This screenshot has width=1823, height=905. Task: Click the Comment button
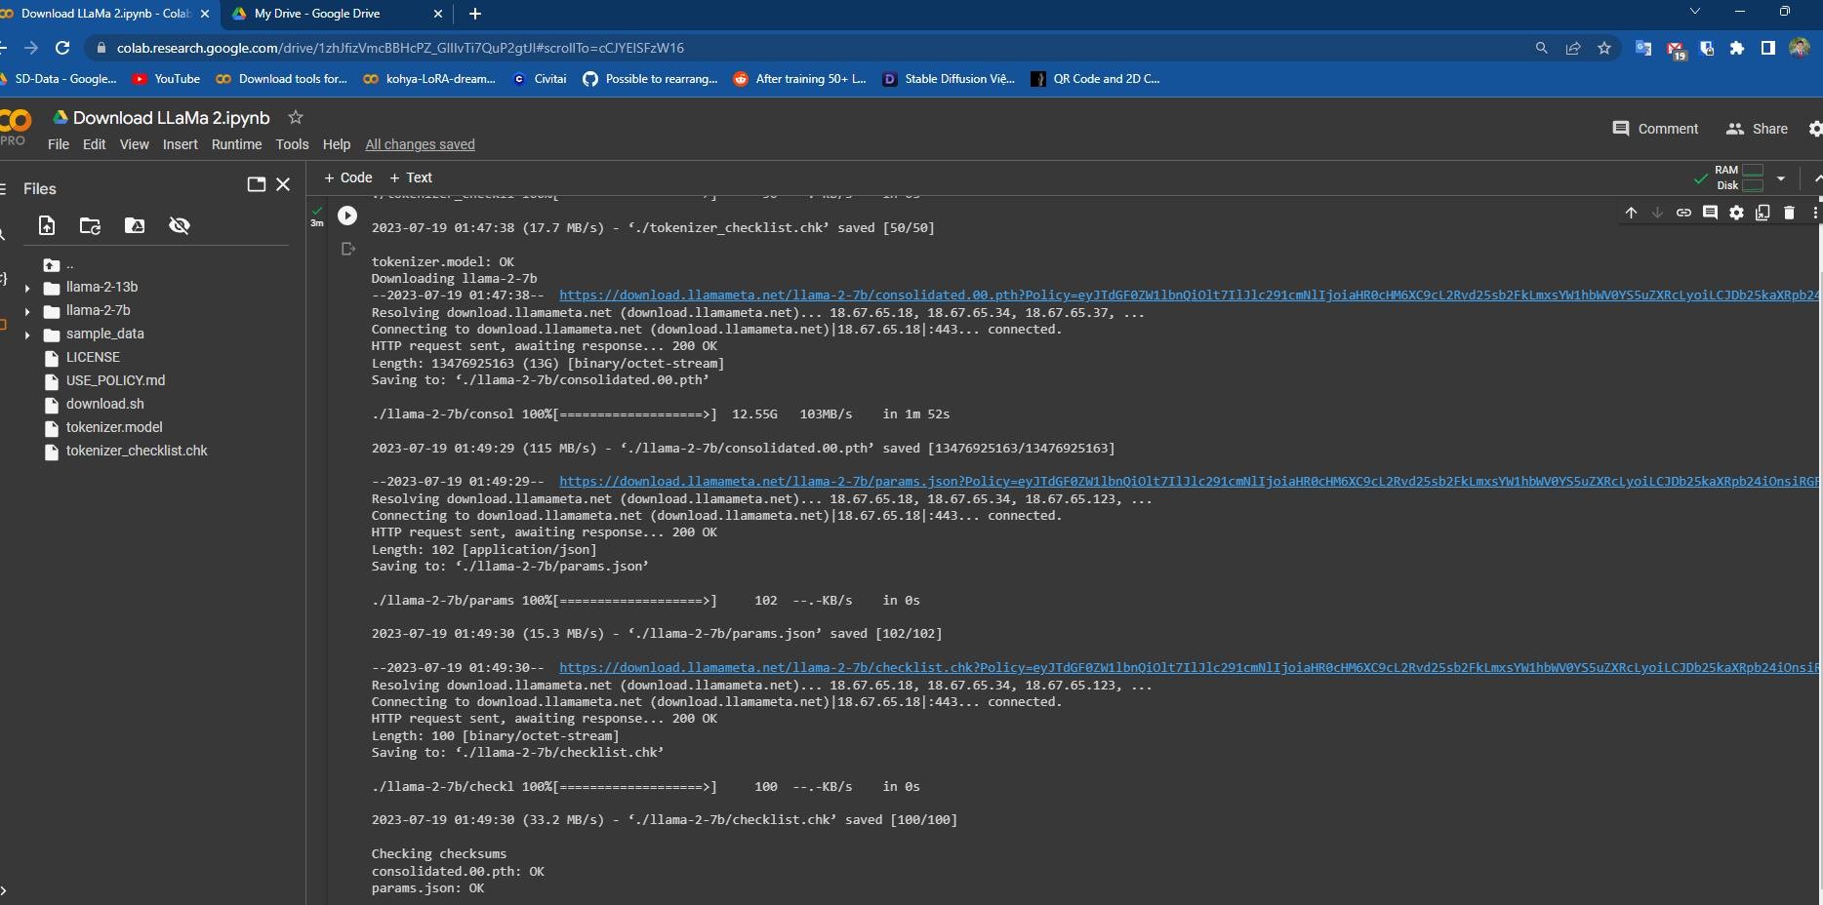[x=1655, y=129]
